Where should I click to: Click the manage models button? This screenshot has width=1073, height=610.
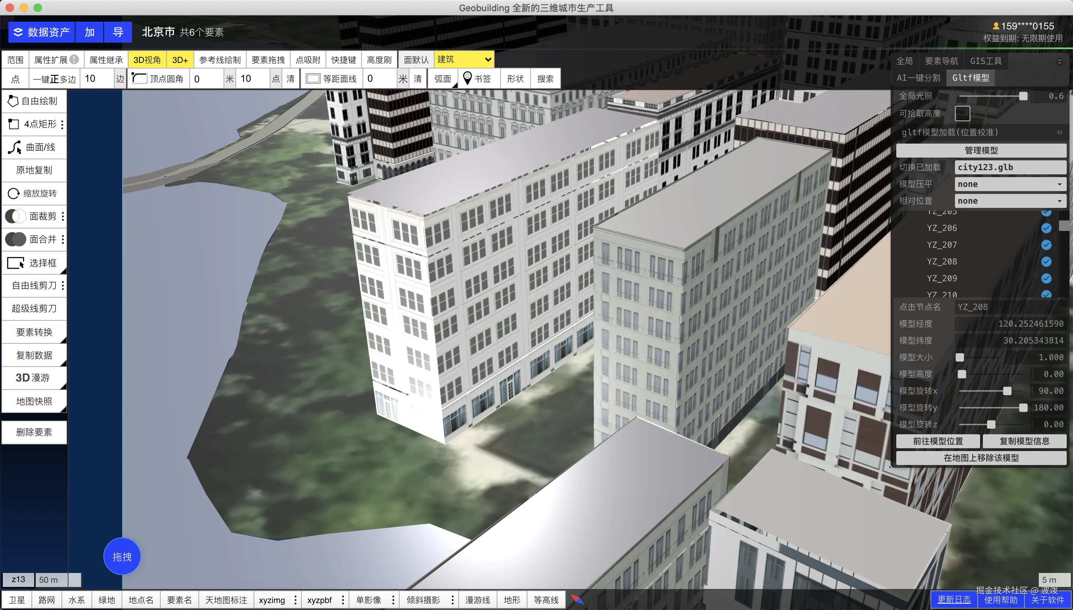[x=981, y=151]
